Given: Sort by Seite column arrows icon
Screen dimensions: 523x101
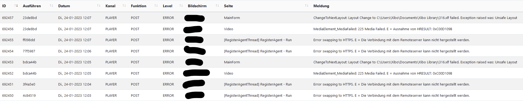Looking at the screenshot, I should click(307, 6).
